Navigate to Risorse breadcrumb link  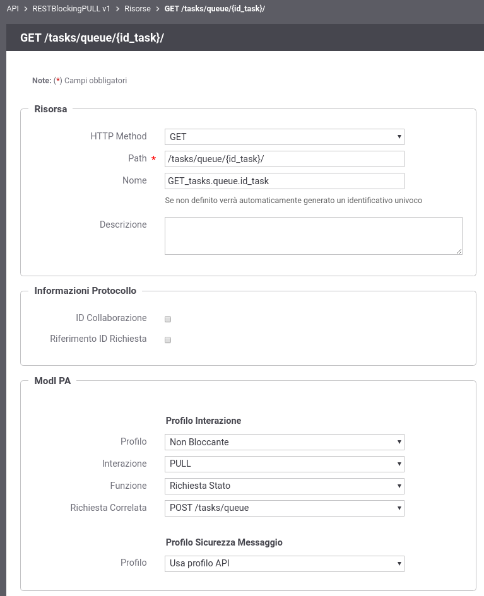[138, 8]
